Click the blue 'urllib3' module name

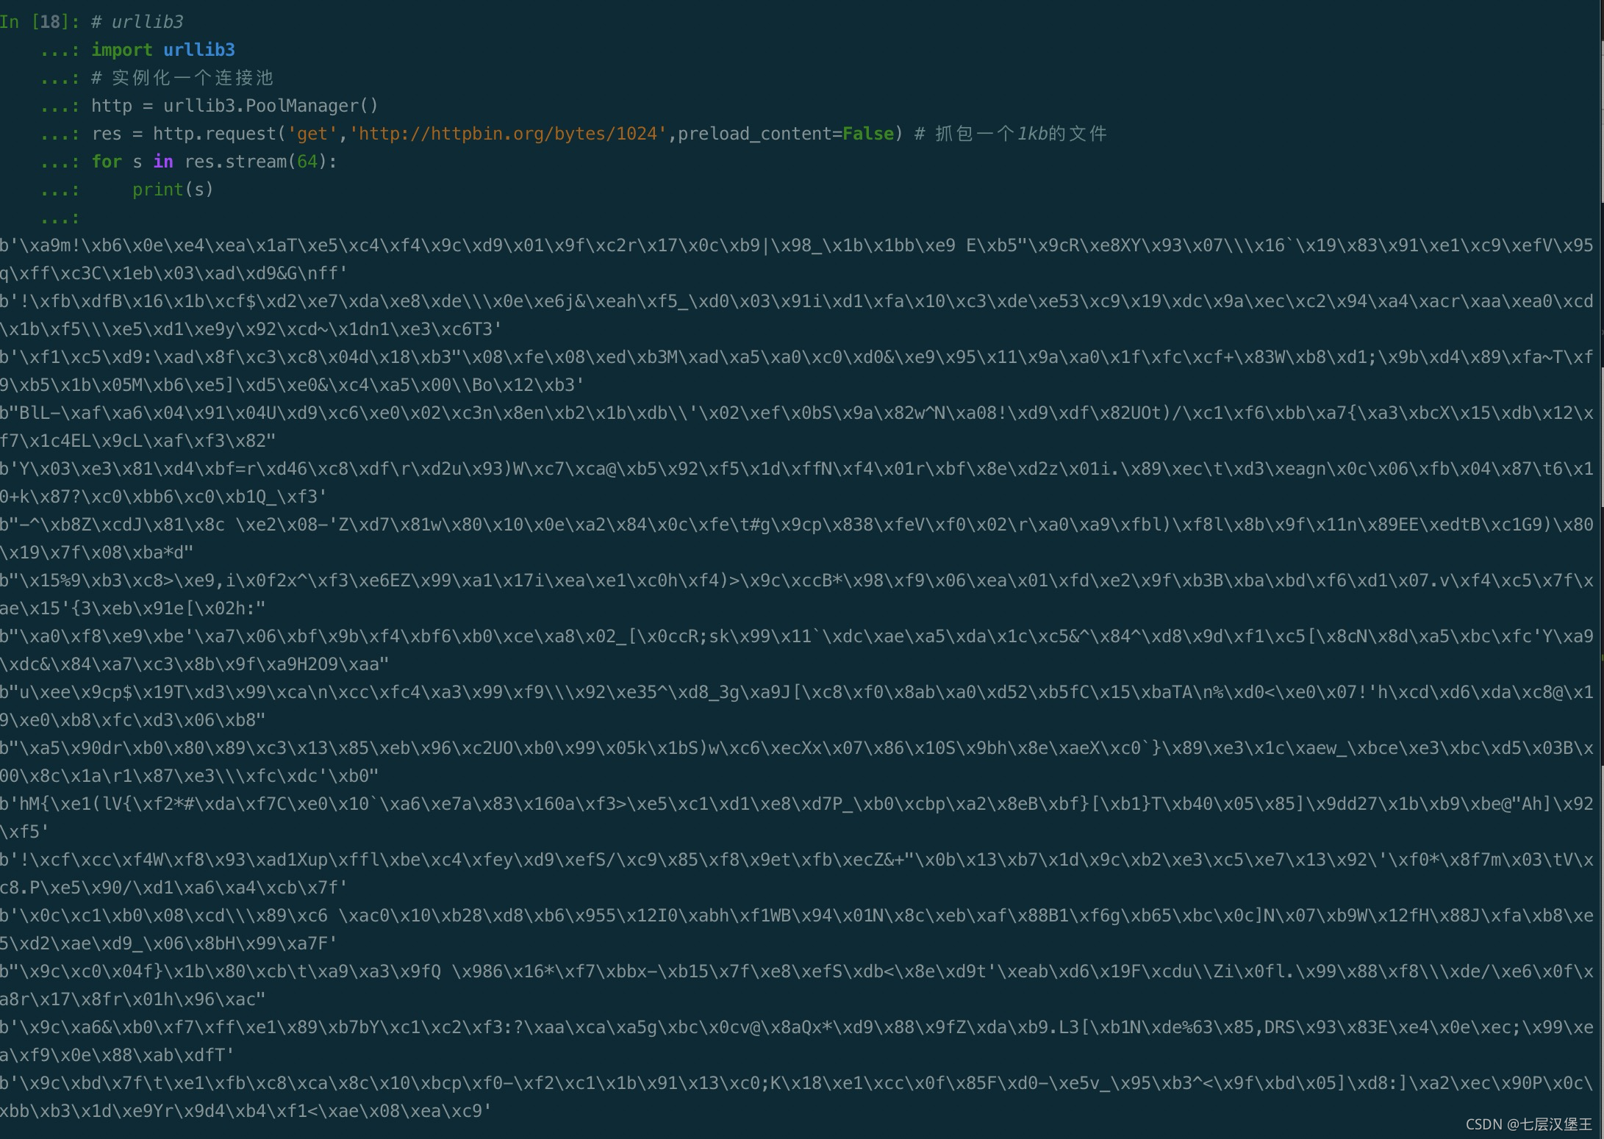click(x=199, y=50)
